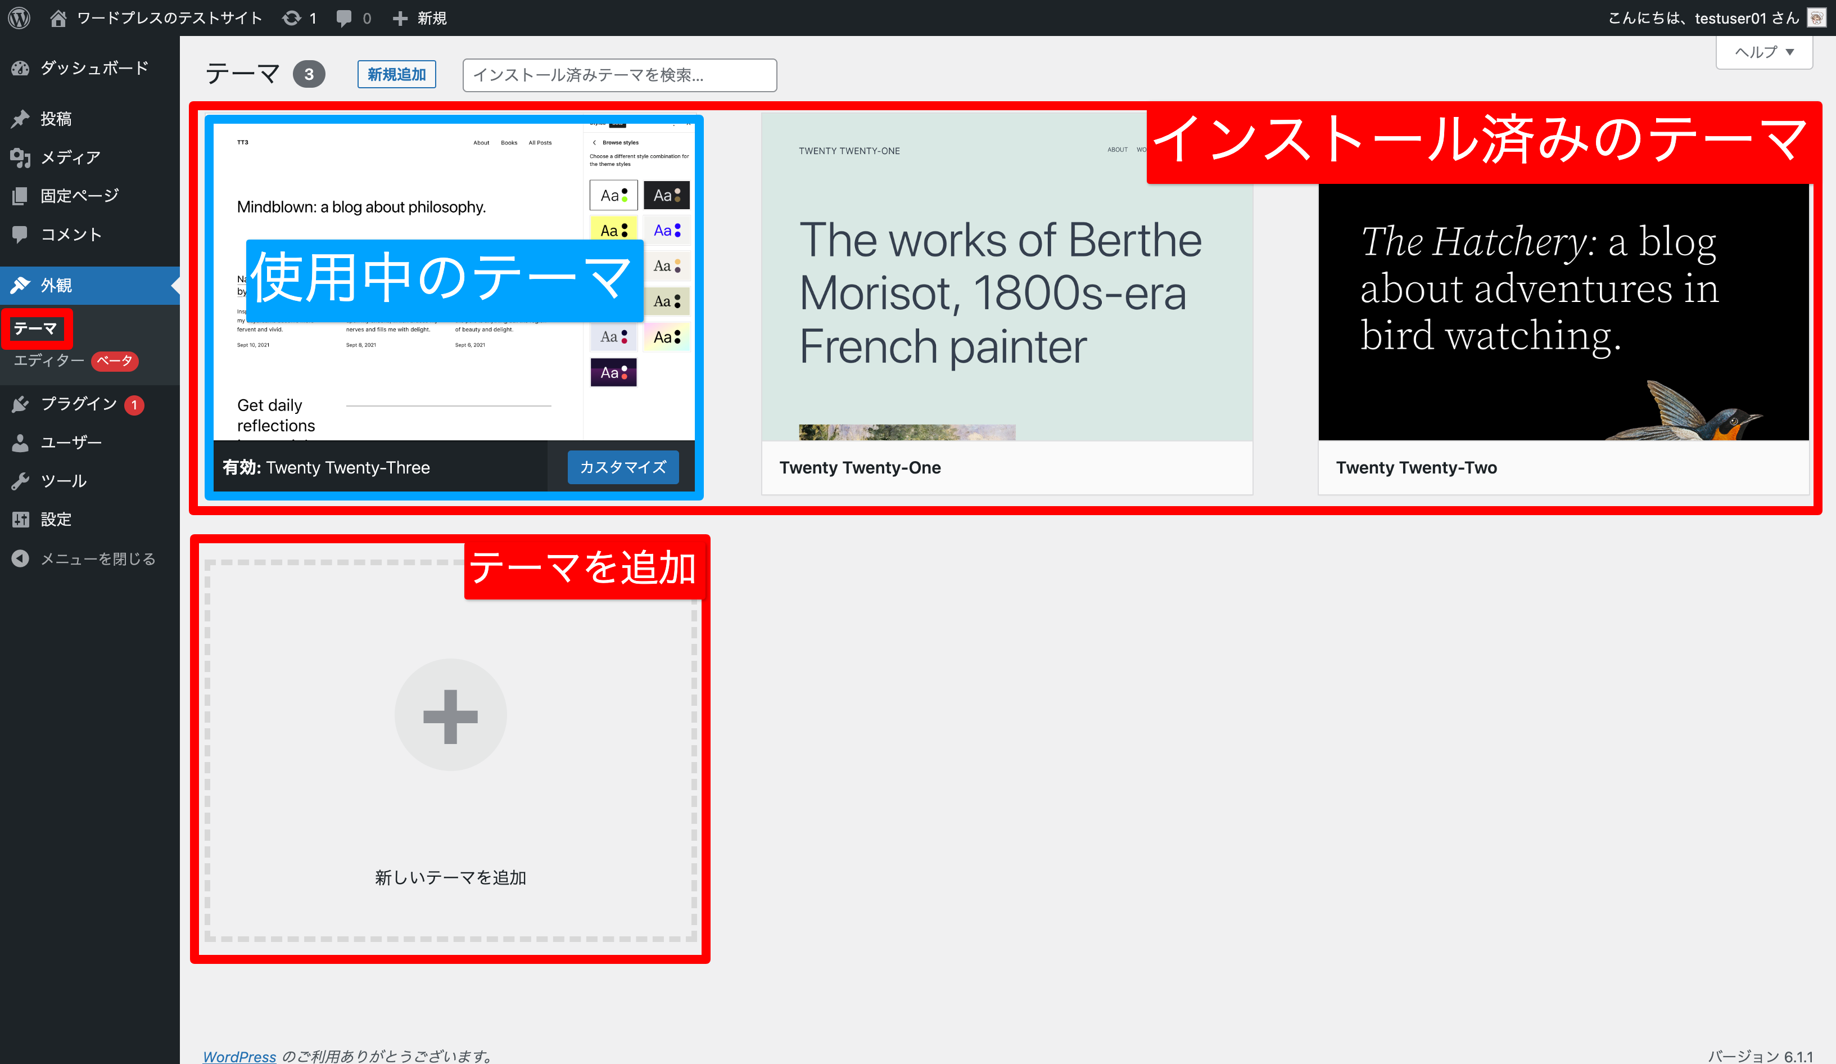Screen dimensions: 1836x1064
Task: Click the メディア icon in sidebar
Action: tap(20, 157)
